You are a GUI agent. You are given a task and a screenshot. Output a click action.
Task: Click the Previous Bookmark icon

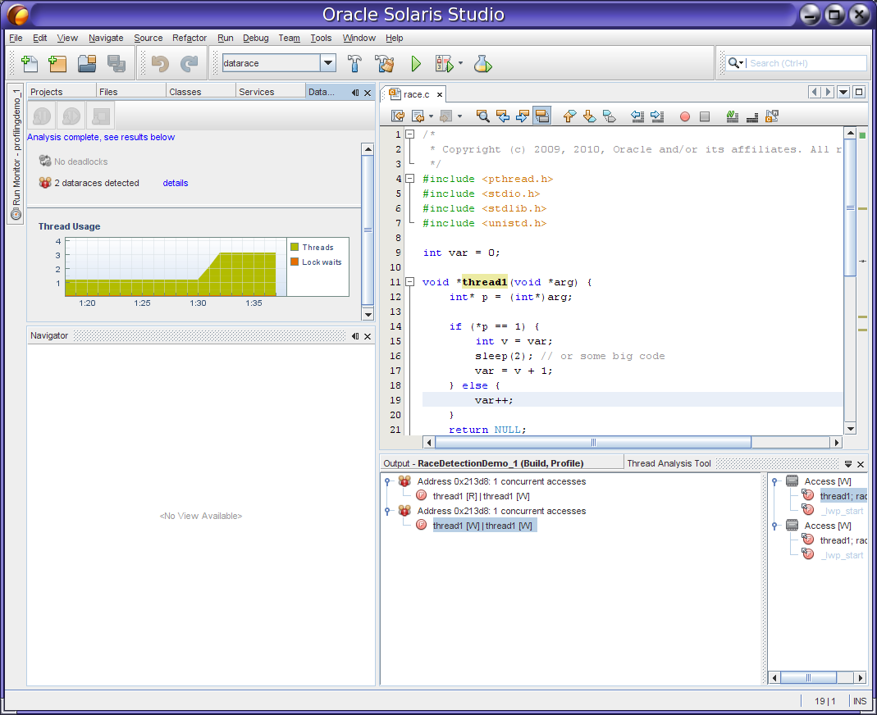[569, 116]
